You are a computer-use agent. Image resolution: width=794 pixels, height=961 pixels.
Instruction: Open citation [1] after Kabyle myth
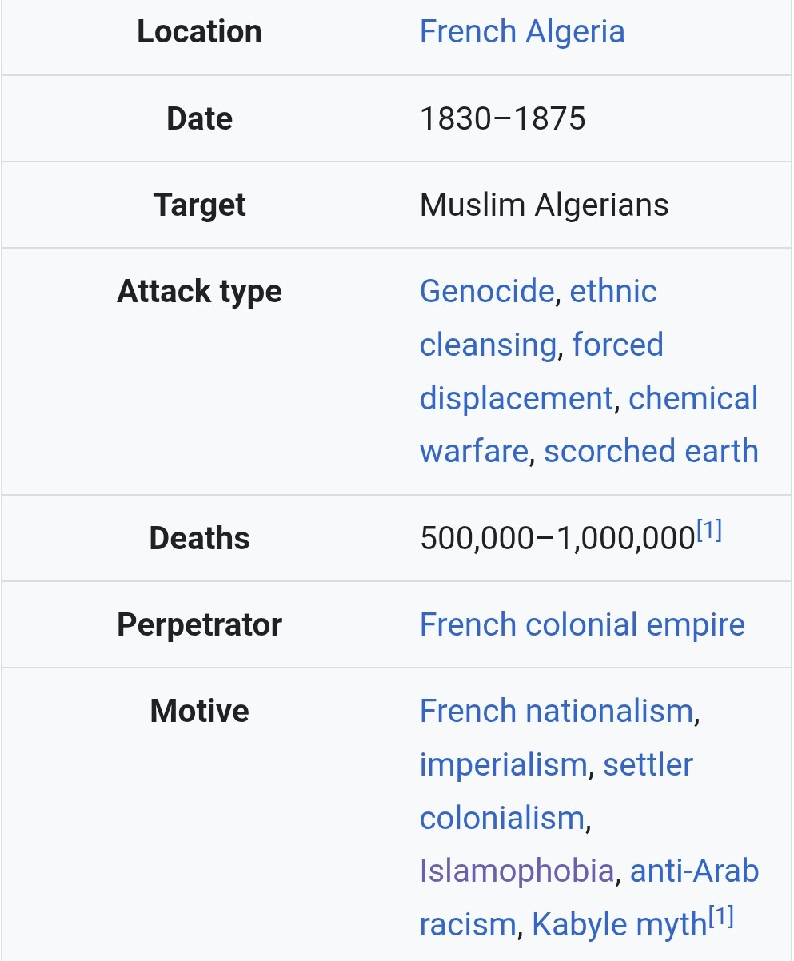pyautogui.click(x=720, y=916)
